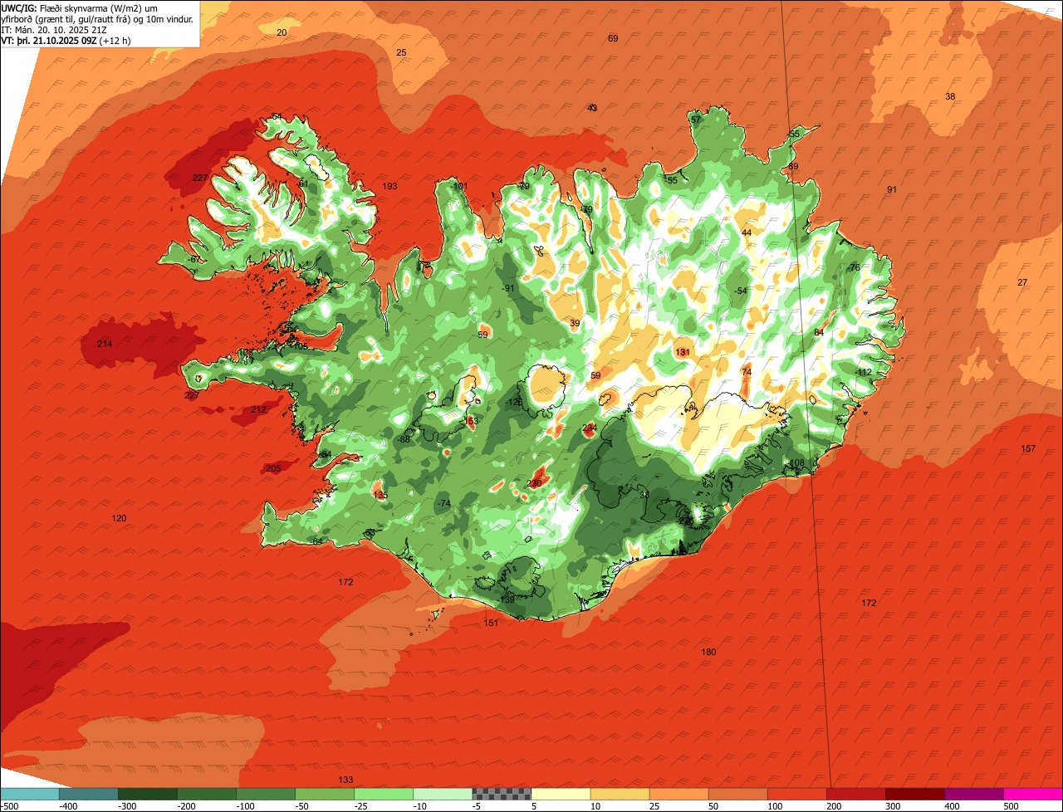The image size is (1063, 812).
Task: Click the 193 flux value label
Action: [389, 186]
